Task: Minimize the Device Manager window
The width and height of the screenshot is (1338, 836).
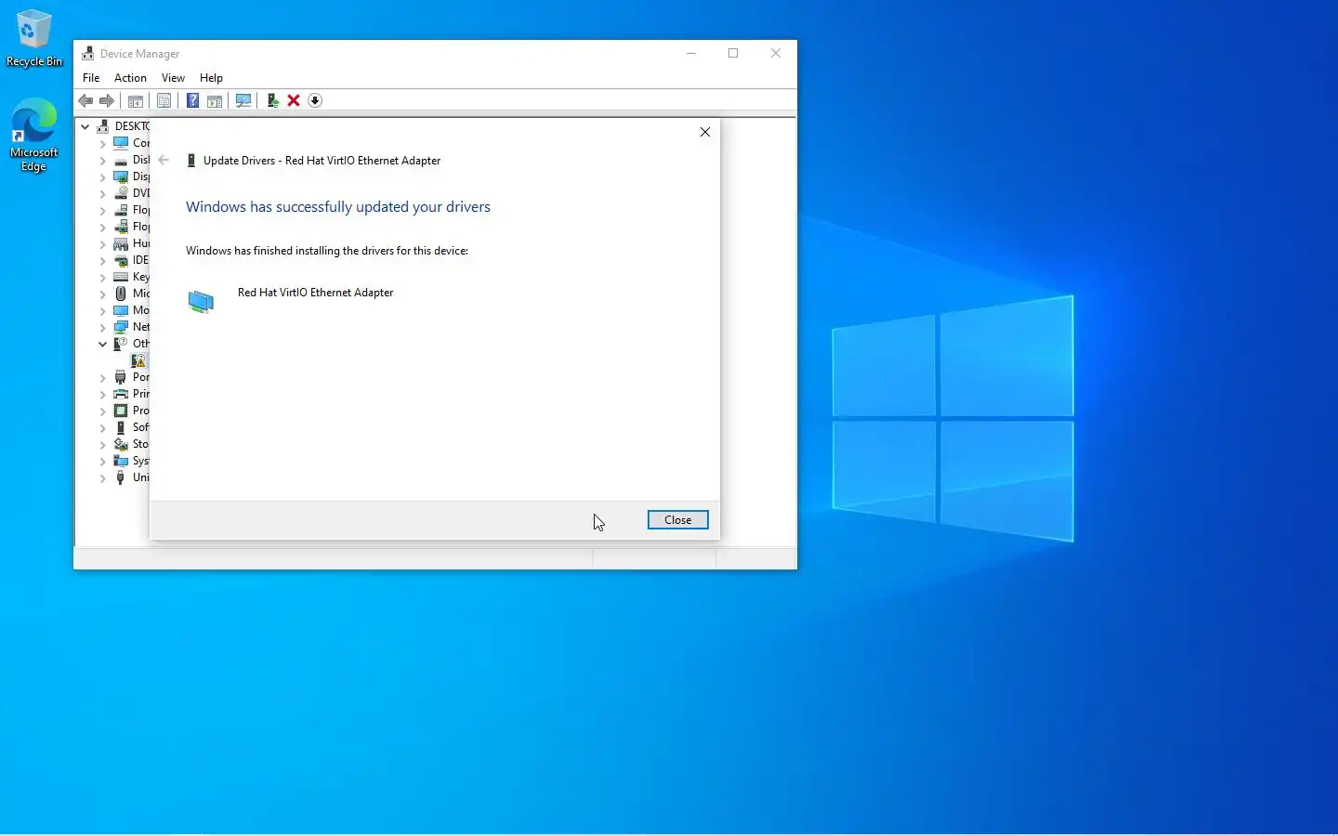Action: coord(691,53)
